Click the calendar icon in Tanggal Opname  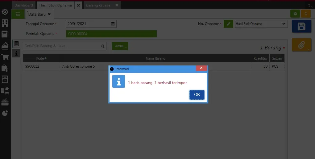(113, 24)
